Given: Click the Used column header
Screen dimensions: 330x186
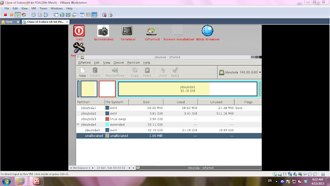Looking at the screenshot, I should 180,102.
